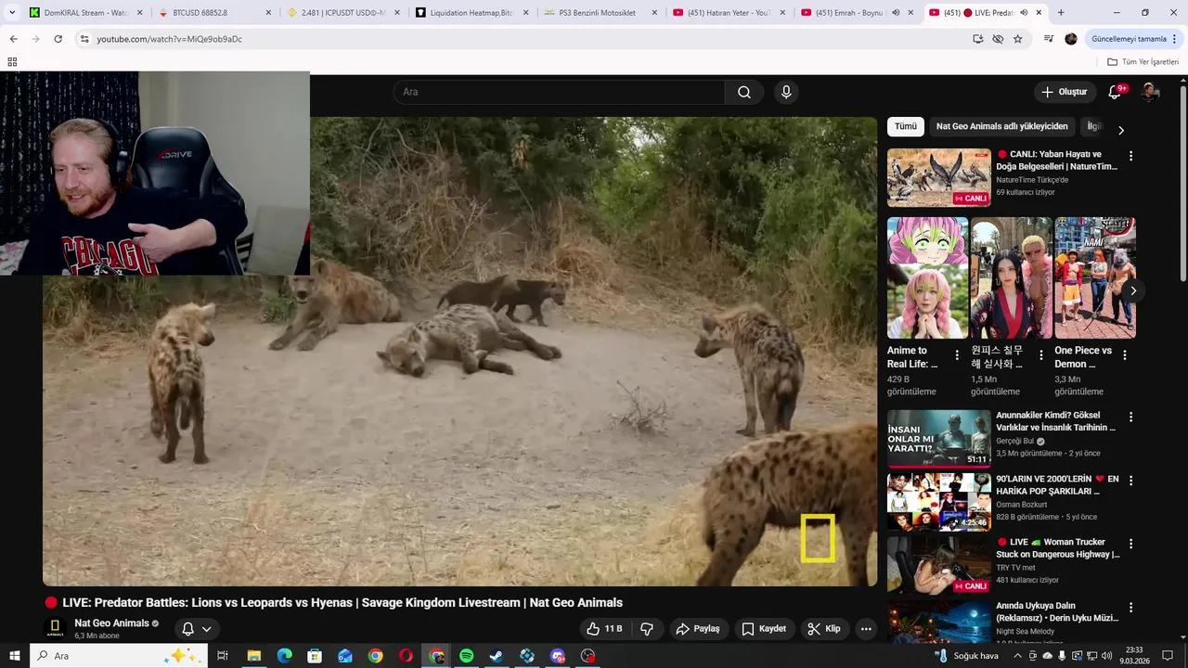
Task: Open Chrome's media control icon
Action: pyautogui.click(x=1049, y=39)
